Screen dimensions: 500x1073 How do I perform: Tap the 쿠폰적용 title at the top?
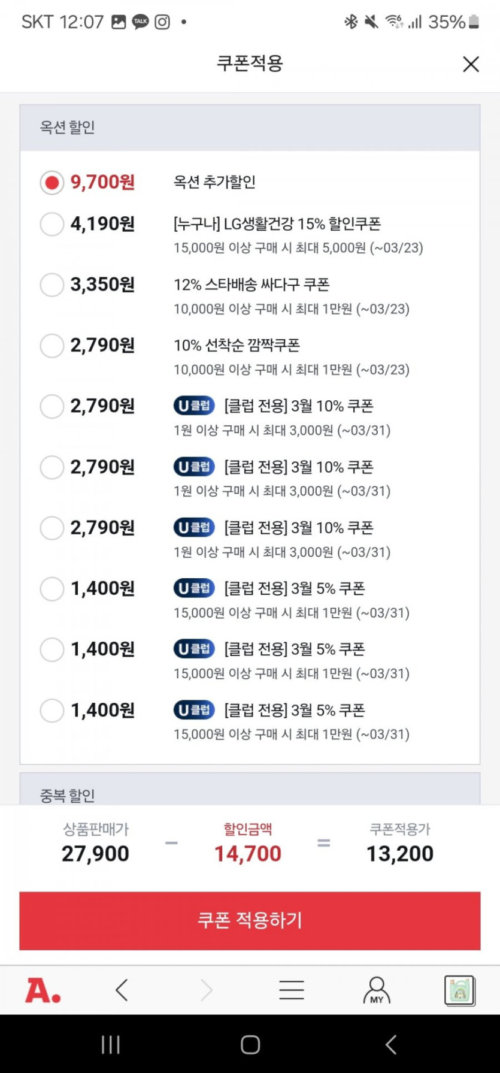[250, 64]
